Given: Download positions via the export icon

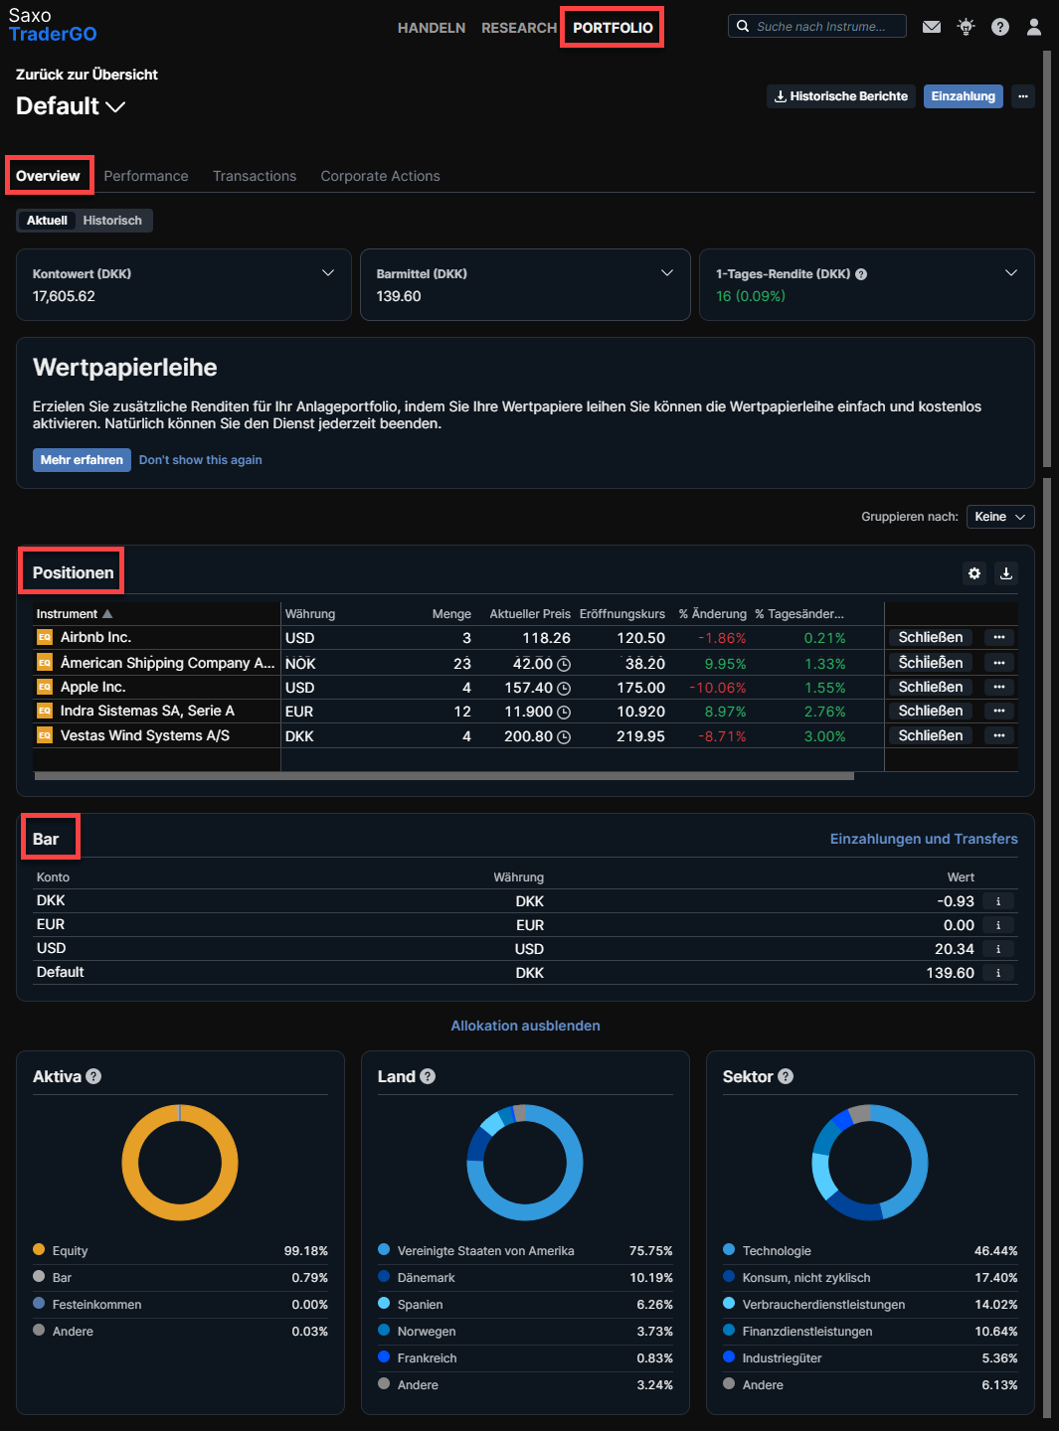Looking at the screenshot, I should [x=1006, y=573].
